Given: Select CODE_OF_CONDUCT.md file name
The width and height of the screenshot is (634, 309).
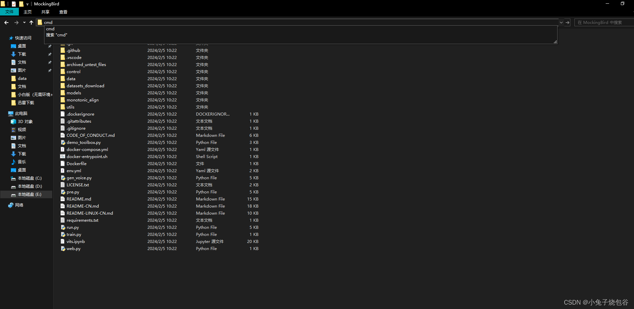Looking at the screenshot, I should coord(91,135).
